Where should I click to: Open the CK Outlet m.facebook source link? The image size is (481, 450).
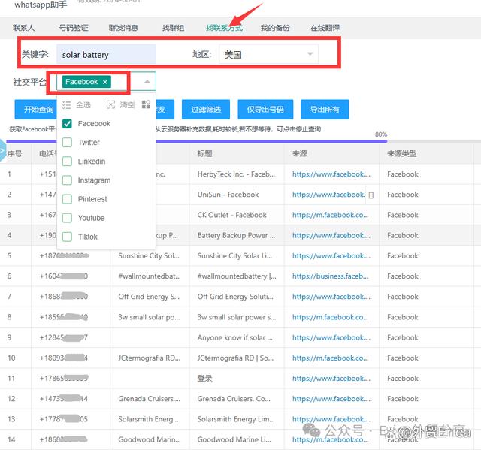(x=331, y=215)
